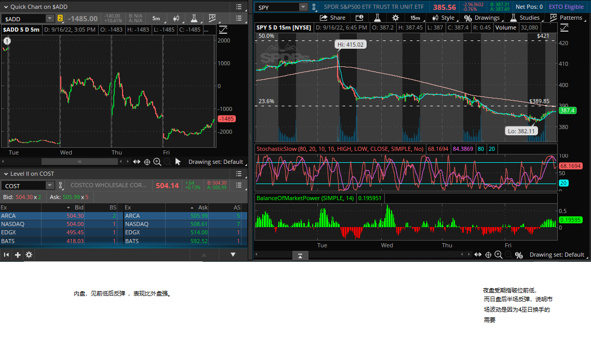Expand the $ADD symbol dropdown

click(x=50, y=19)
